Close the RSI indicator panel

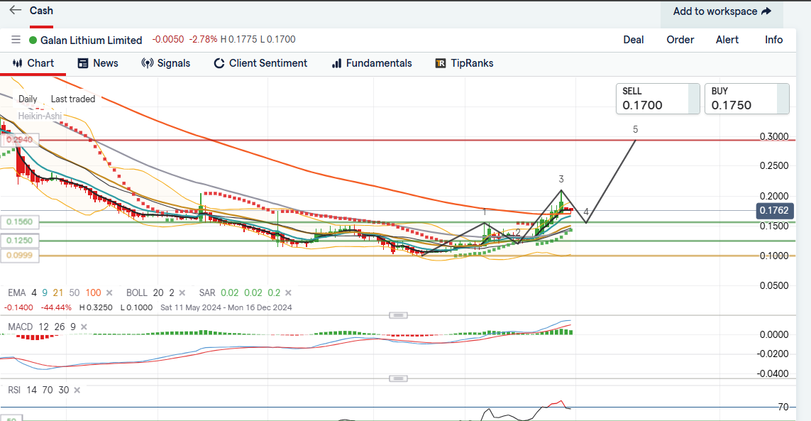tap(77, 390)
